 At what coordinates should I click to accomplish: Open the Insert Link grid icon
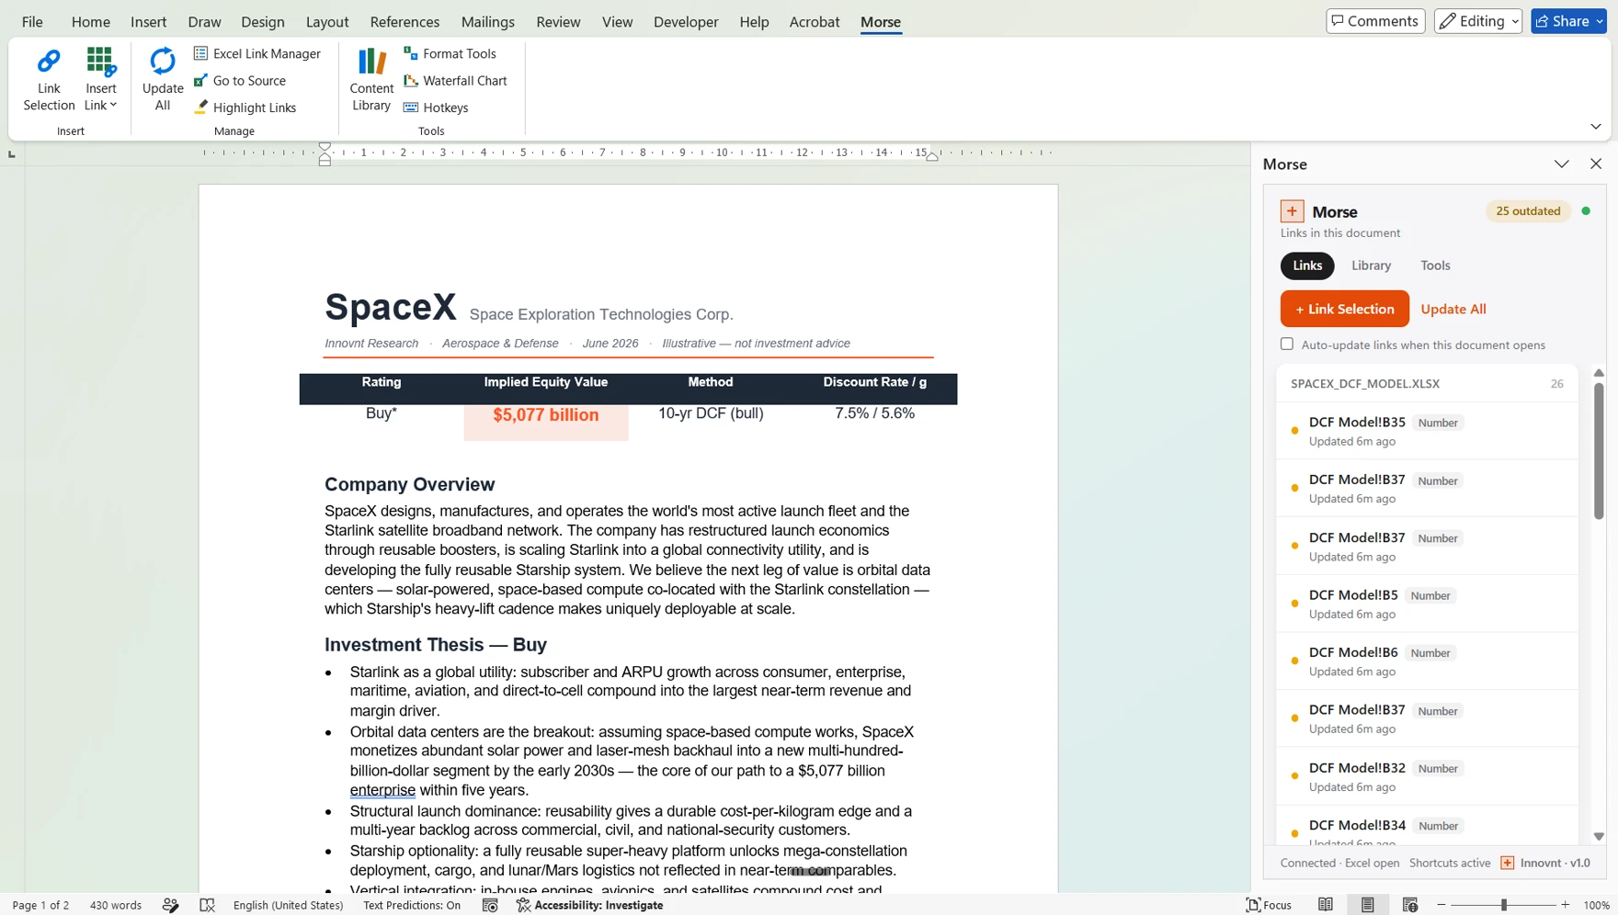point(101,62)
